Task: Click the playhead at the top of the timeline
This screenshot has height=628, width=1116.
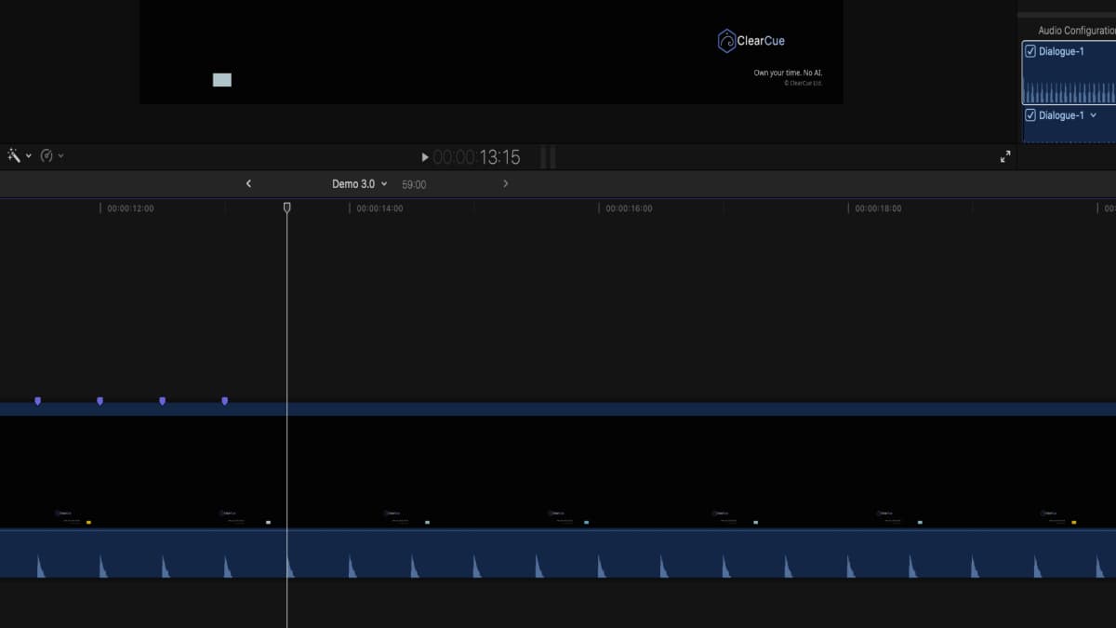Action: click(x=286, y=207)
